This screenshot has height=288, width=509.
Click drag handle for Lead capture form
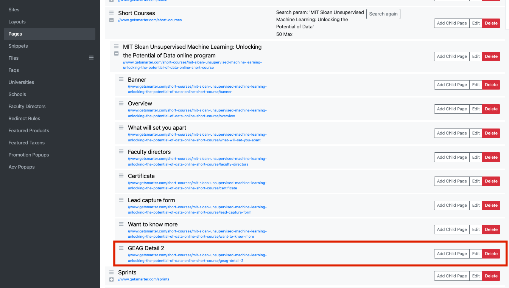(x=121, y=200)
